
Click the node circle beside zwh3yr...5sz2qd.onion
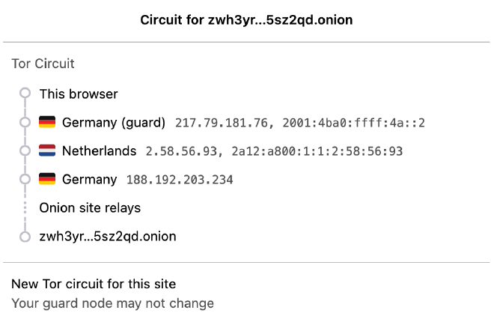[25, 236]
